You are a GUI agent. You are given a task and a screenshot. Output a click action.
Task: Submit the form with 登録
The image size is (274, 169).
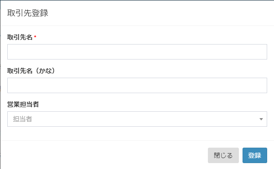[254, 155]
